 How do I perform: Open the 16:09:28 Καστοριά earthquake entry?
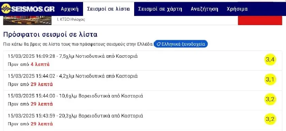click(x=143, y=60)
